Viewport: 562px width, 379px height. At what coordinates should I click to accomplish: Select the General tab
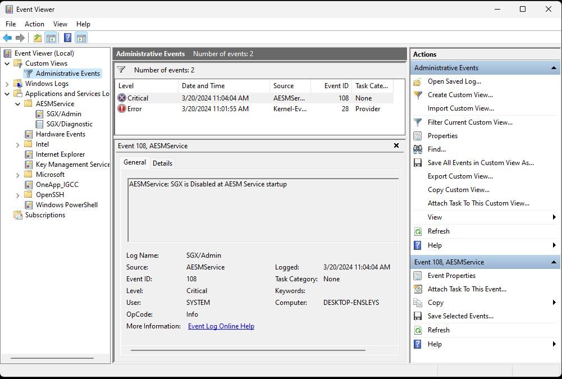pos(134,162)
